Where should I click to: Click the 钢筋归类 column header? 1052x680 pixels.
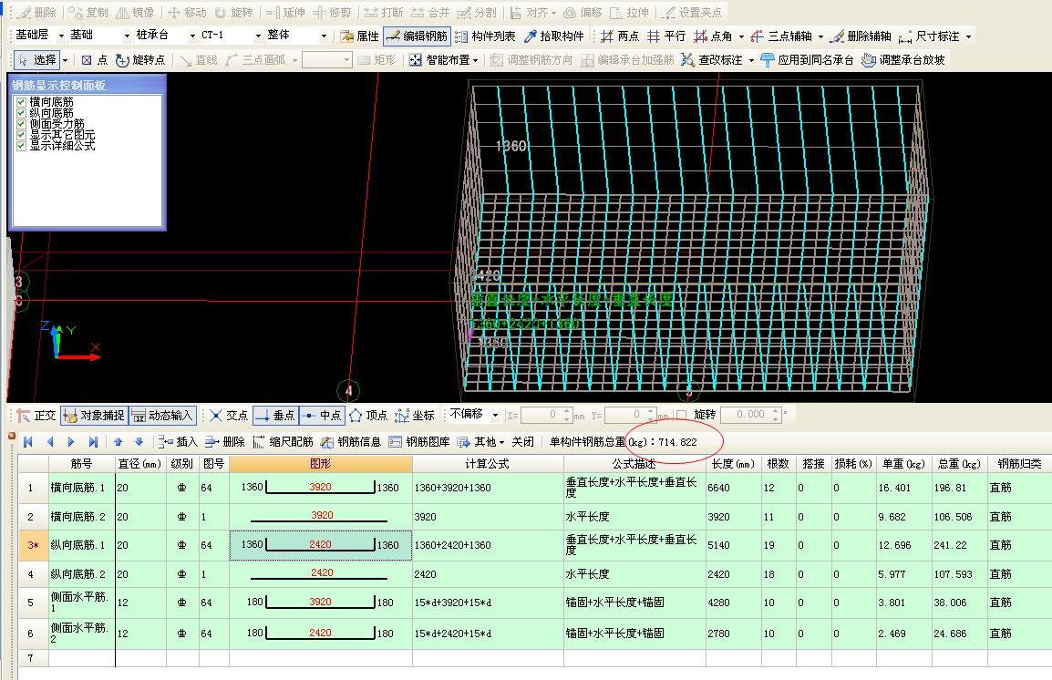tap(1019, 464)
